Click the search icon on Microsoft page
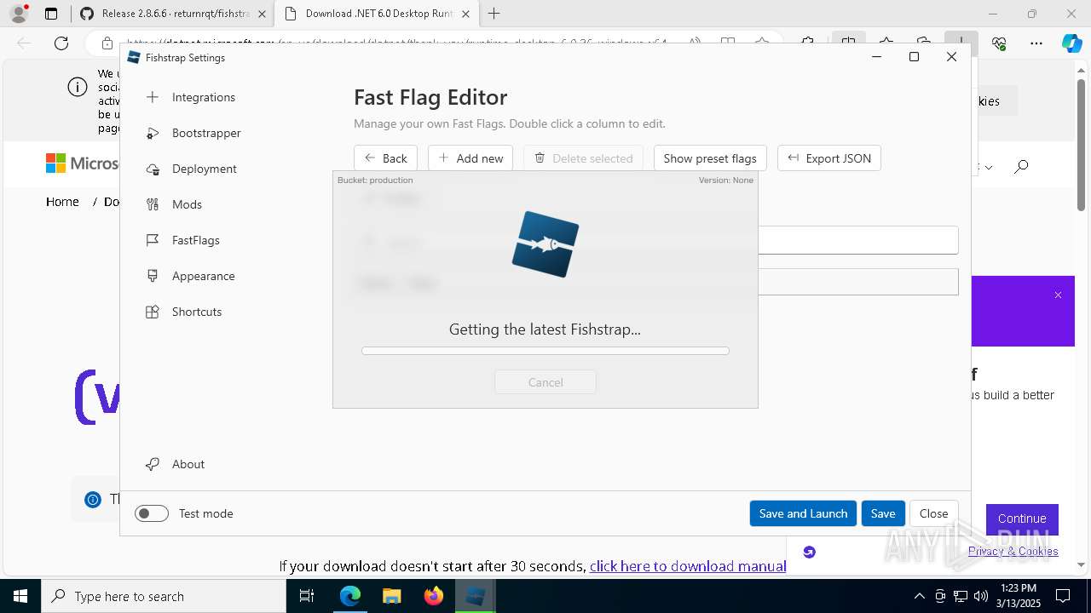The image size is (1091, 613). point(1021,167)
